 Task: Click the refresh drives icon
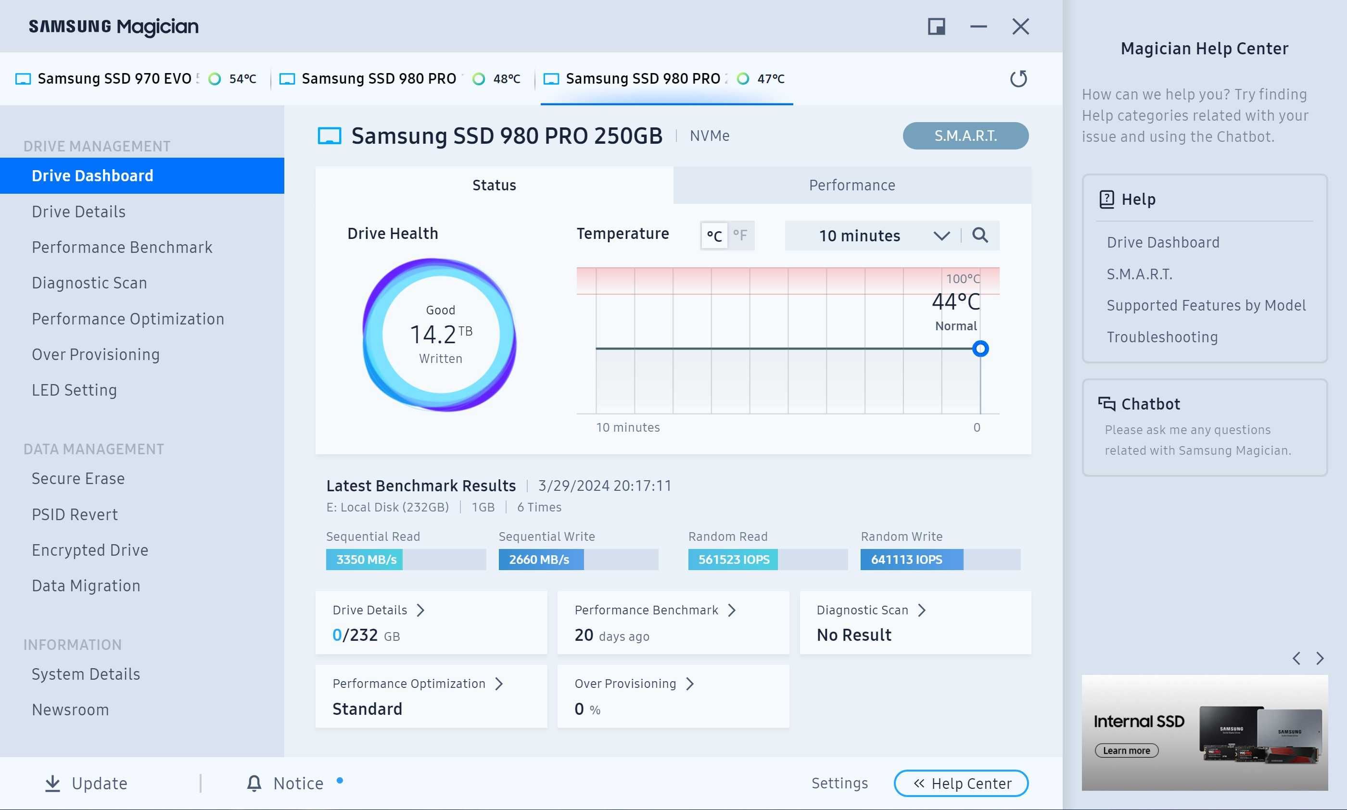pos(1018,79)
